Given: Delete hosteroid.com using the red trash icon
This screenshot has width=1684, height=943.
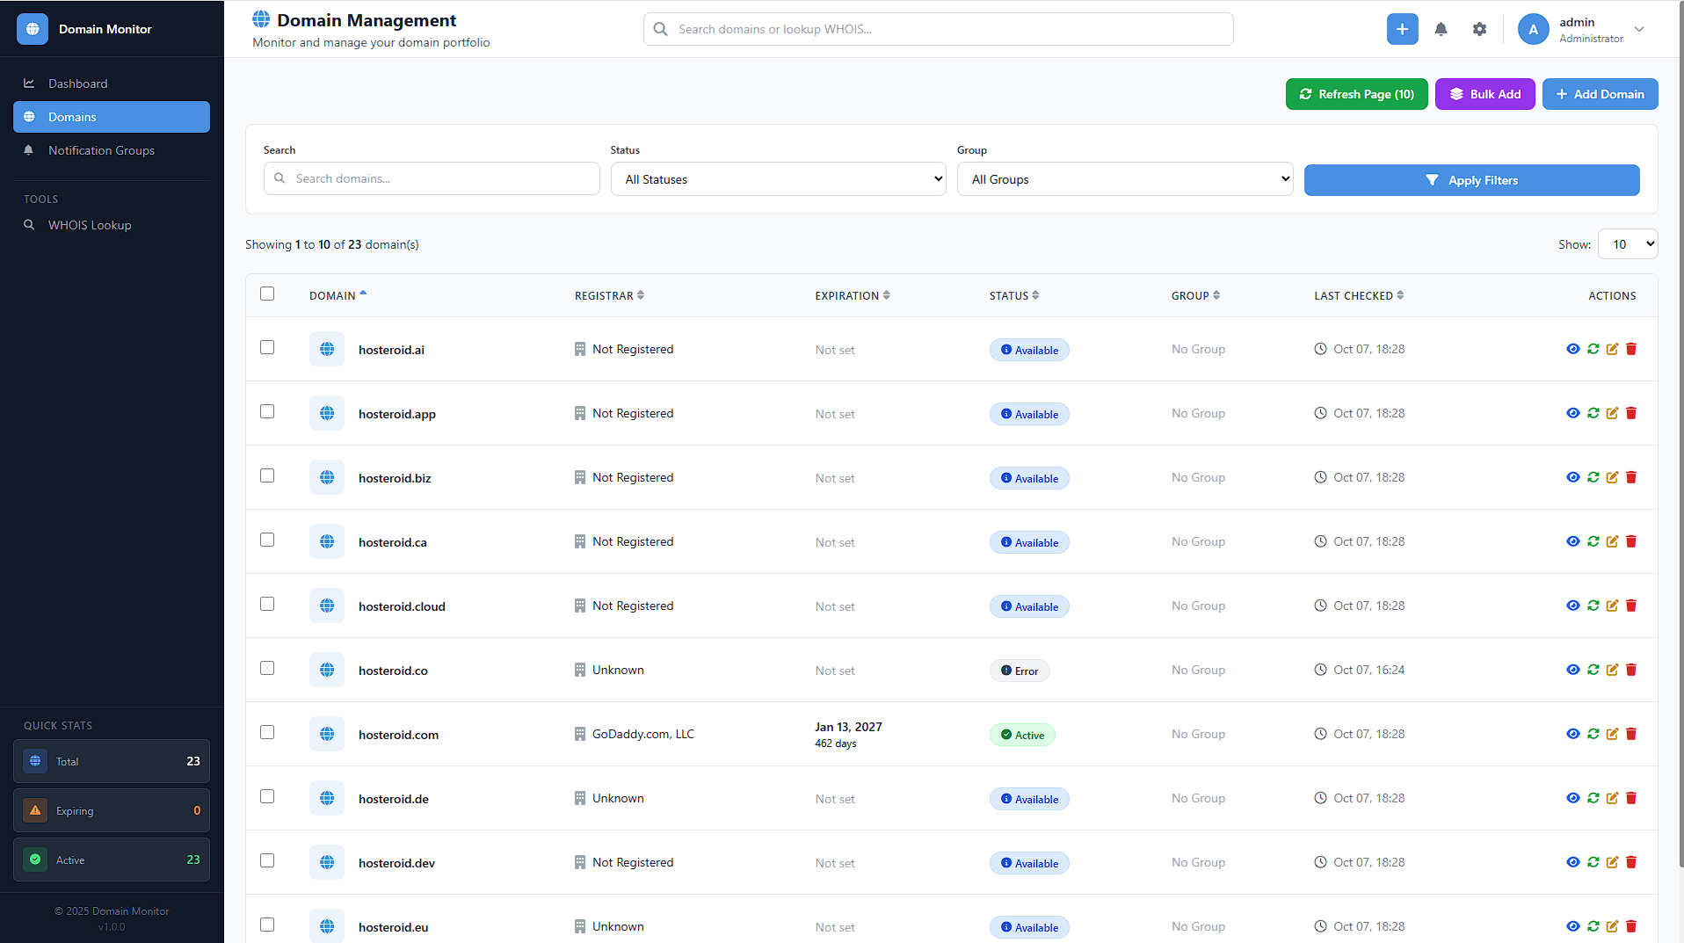Looking at the screenshot, I should [1631, 734].
